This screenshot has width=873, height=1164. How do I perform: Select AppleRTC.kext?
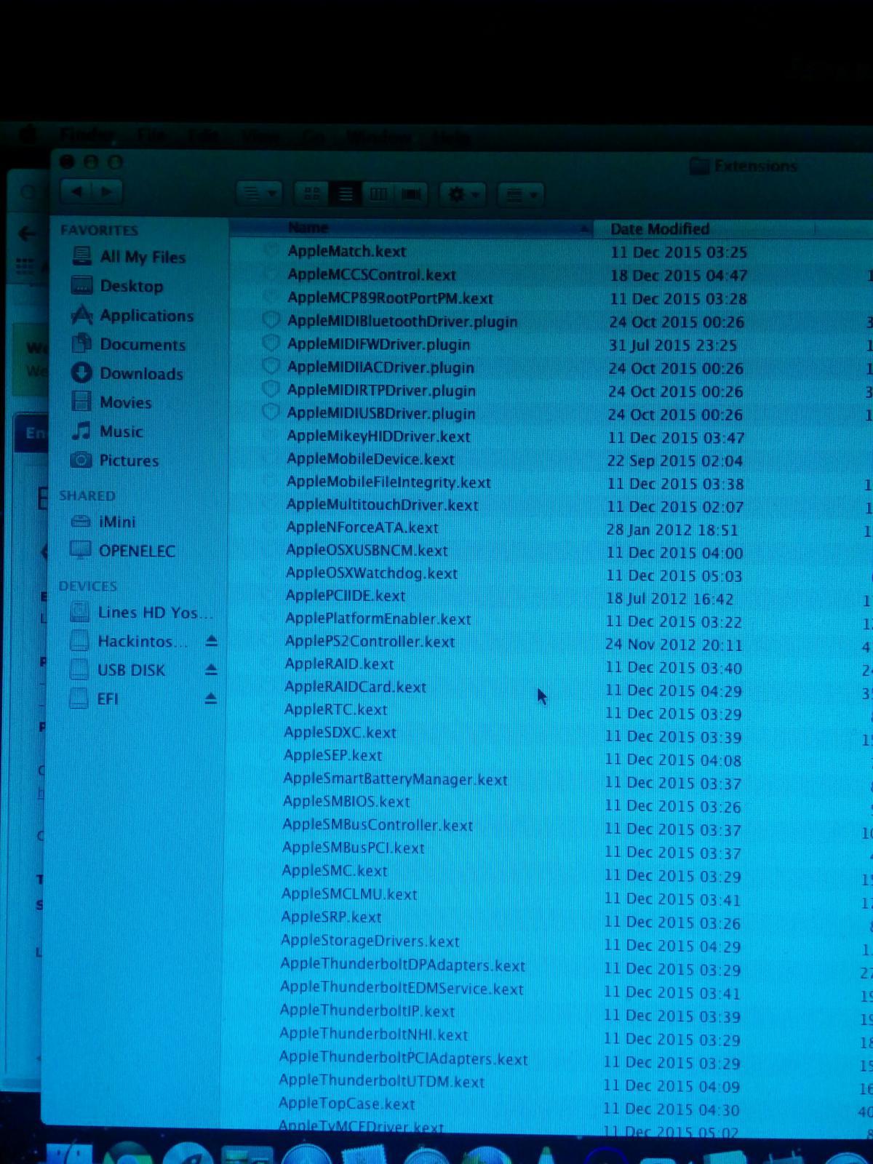pos(335,709)
